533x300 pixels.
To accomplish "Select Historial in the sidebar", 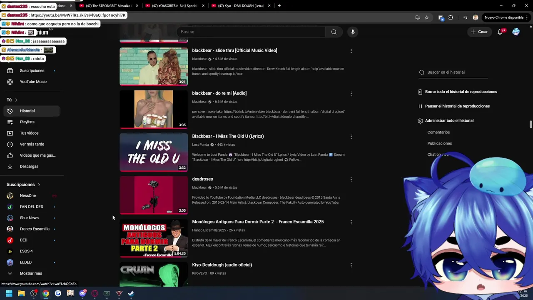I will [32, 111].
